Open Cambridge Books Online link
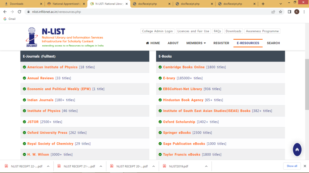This screenshot has width=309, height=173. tap(184, 67)
